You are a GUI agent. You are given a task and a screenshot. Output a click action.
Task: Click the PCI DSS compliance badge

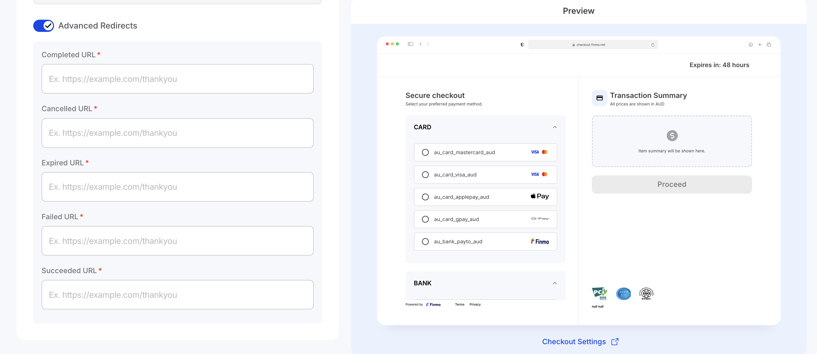[x=599, y=294]
